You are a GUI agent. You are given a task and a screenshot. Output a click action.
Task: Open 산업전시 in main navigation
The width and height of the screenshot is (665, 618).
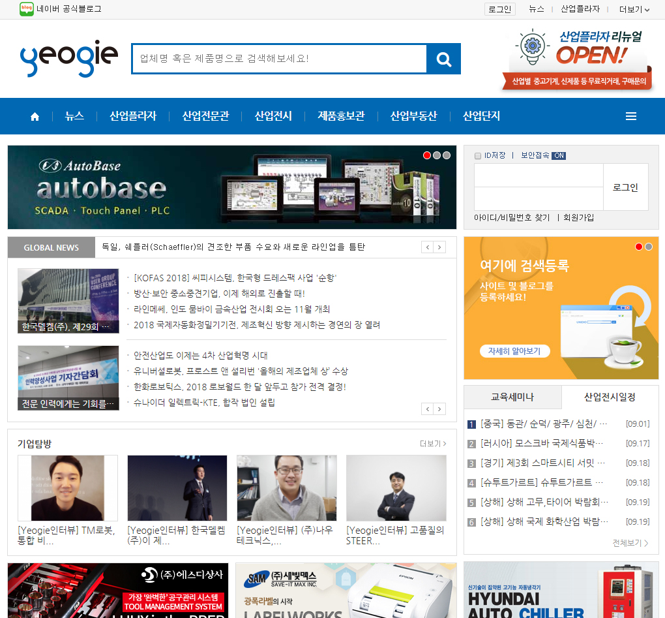(273, 116)
